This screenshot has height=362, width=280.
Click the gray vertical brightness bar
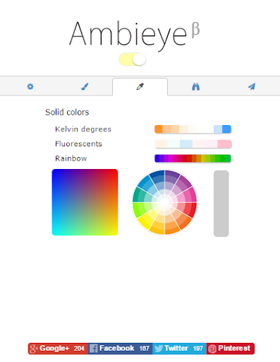click(x=221, y=204)
